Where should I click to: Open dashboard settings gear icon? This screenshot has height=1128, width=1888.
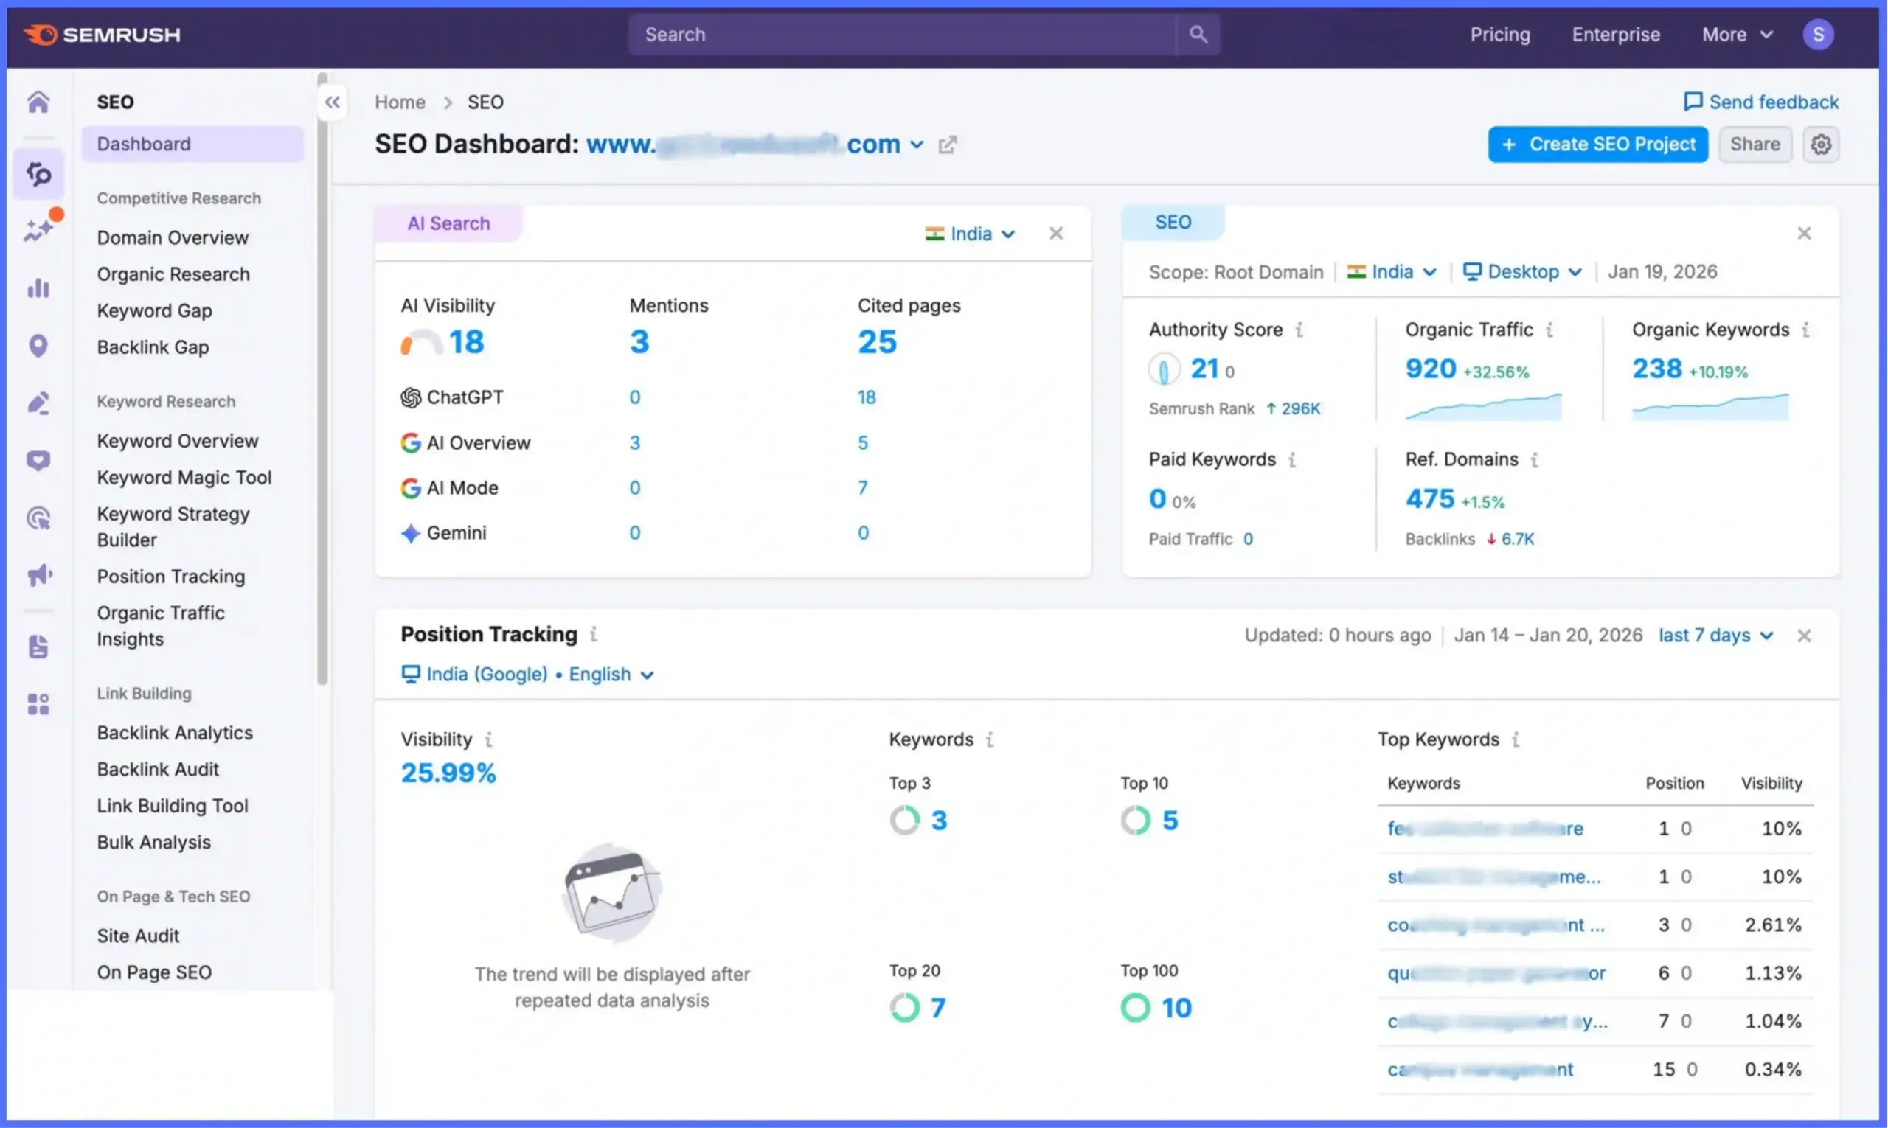[1820, 145]
